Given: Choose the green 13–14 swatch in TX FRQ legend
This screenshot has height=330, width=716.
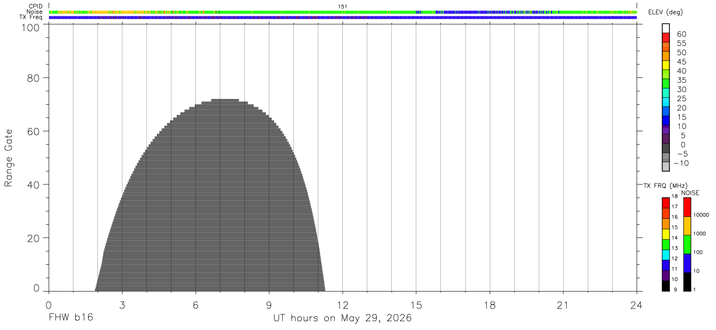Looking at the screenshot, I should coord(666,244).
